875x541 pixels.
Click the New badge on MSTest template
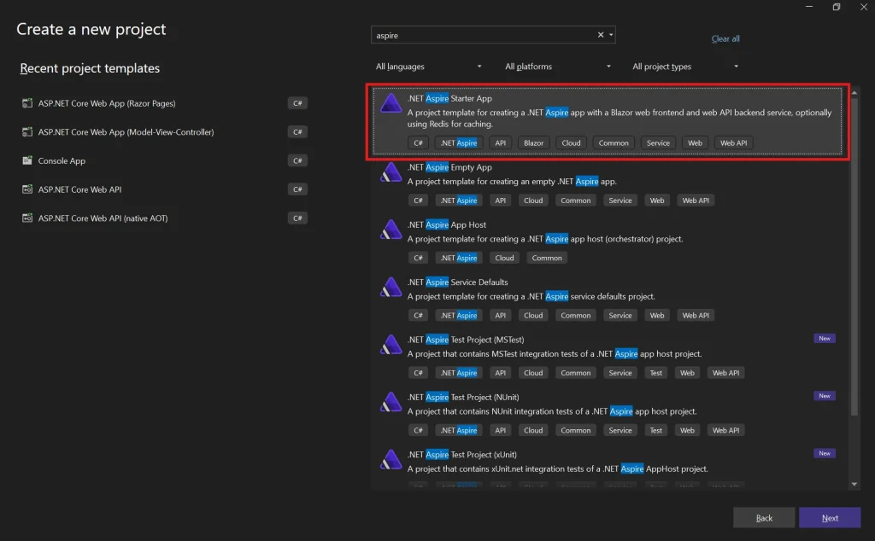click(825, 338)
